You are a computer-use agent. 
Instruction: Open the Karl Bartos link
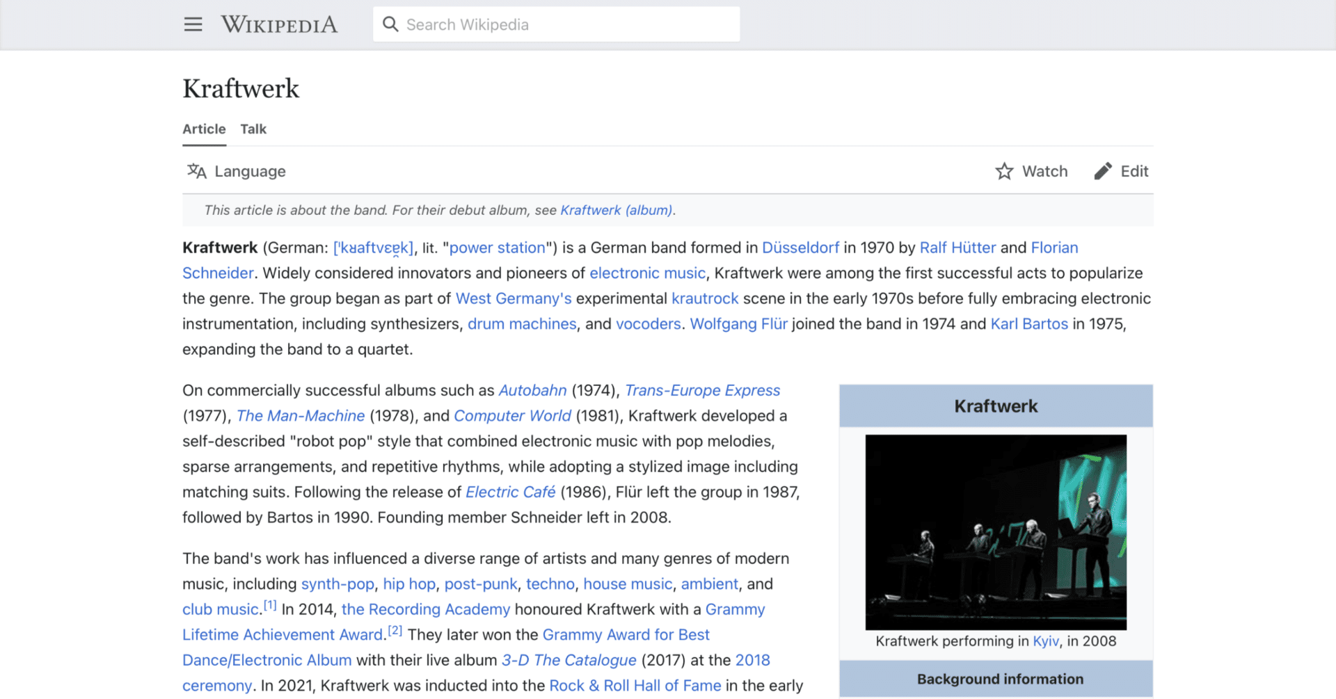(x=1029, y=324)
